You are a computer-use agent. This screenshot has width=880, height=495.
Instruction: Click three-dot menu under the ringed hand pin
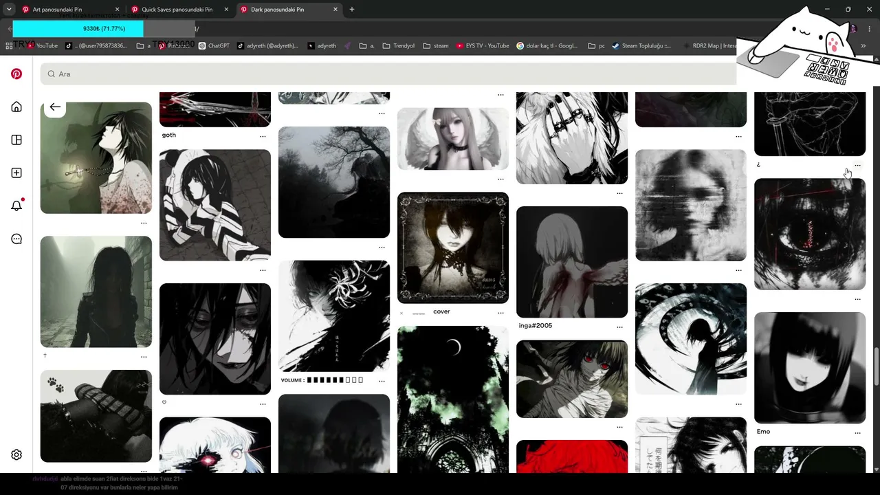[x=619, y=193]
